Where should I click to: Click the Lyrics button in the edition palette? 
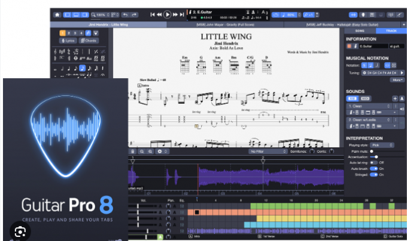68,41
